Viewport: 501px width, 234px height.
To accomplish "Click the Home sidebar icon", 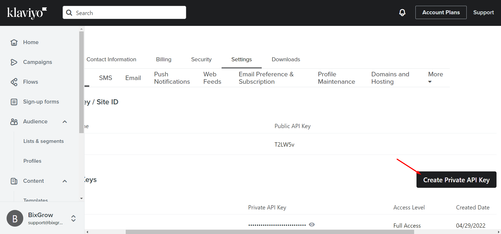I will pos(14,42).
